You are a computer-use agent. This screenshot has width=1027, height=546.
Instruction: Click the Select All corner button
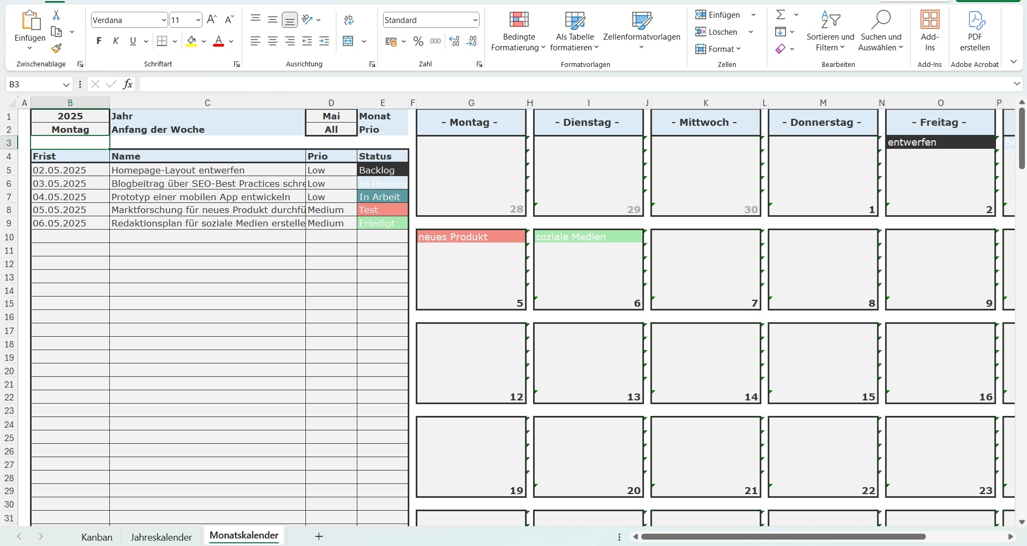[x=12, y=103]
